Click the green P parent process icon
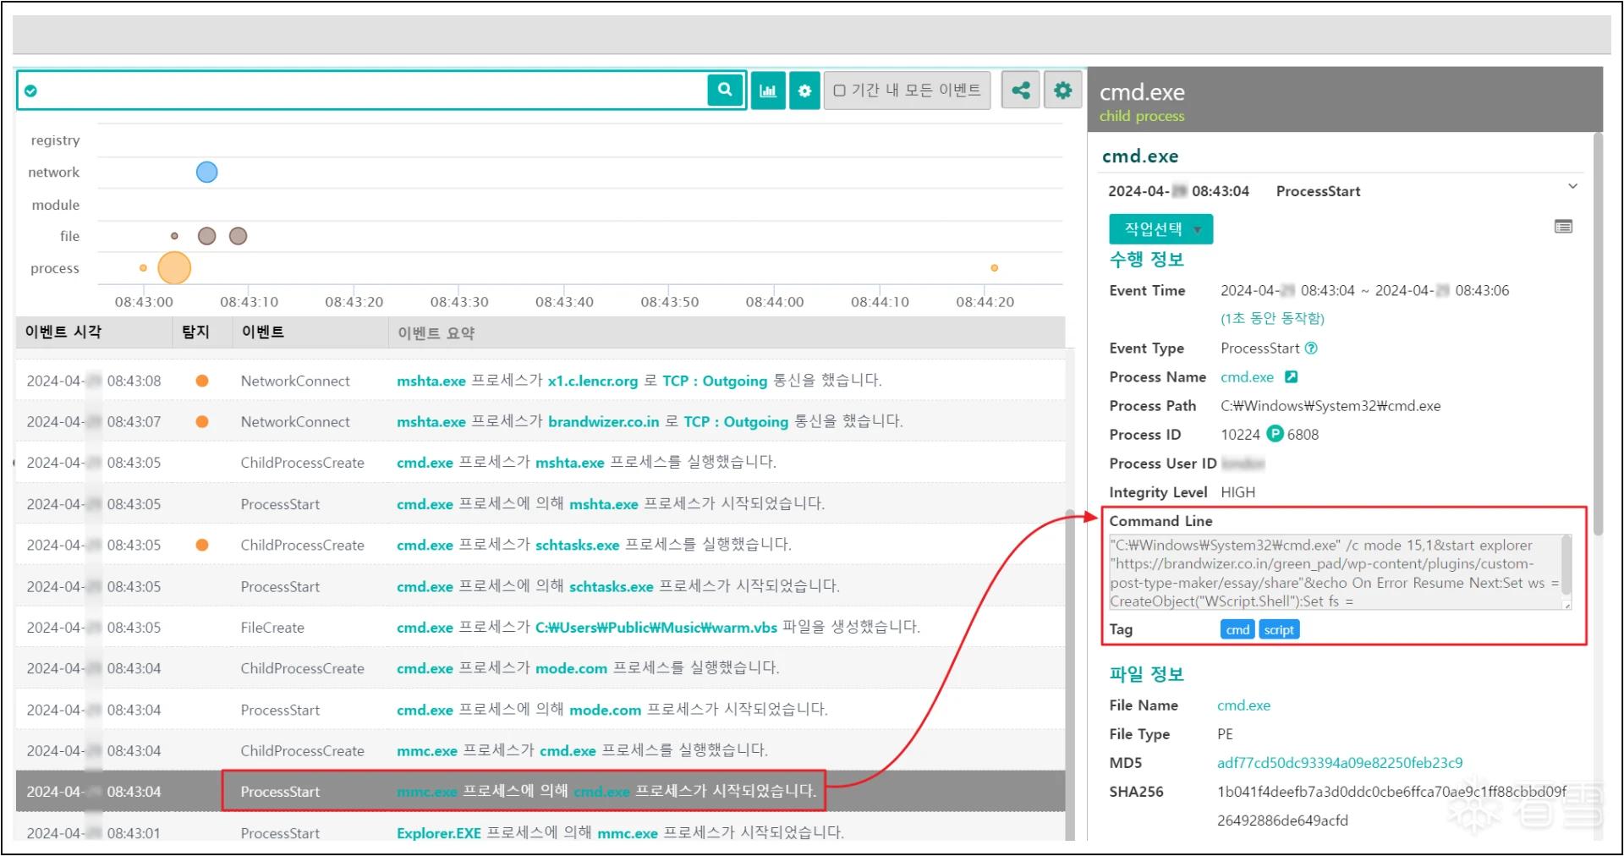 click(x=1275, y=434)
